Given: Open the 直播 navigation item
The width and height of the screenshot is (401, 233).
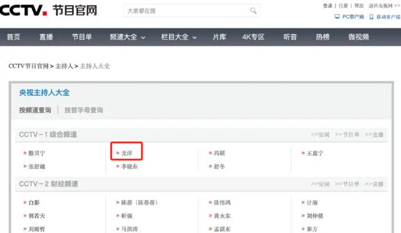Looking at the screenshot, I should click(46, 37).
